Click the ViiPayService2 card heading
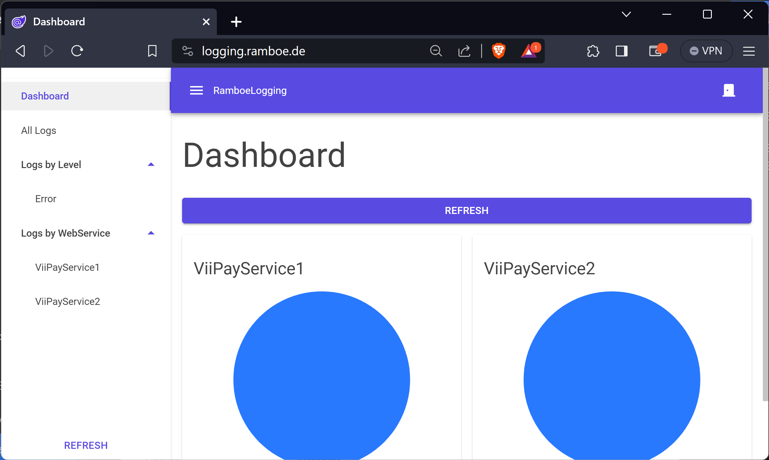Image resolution: width=769 pixels, height=460 pixels. (539, 268)
